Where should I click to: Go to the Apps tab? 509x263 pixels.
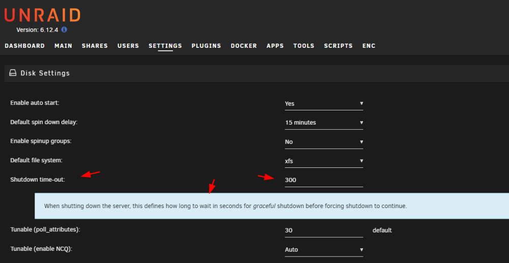coord(275,46)
